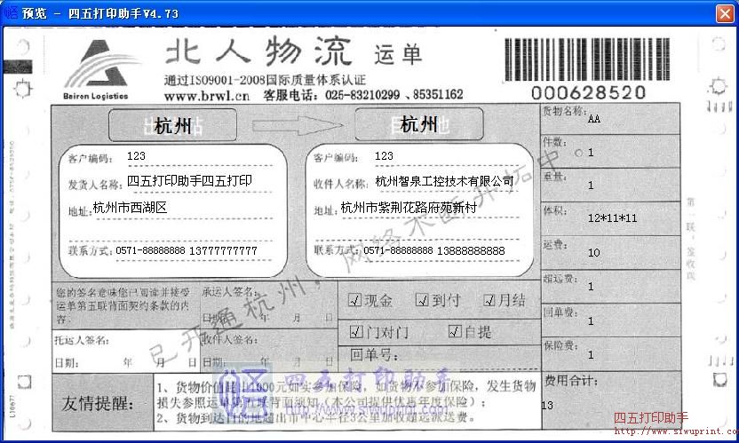
Task: Click the 费用合计 label
Action: coord(571,380)
